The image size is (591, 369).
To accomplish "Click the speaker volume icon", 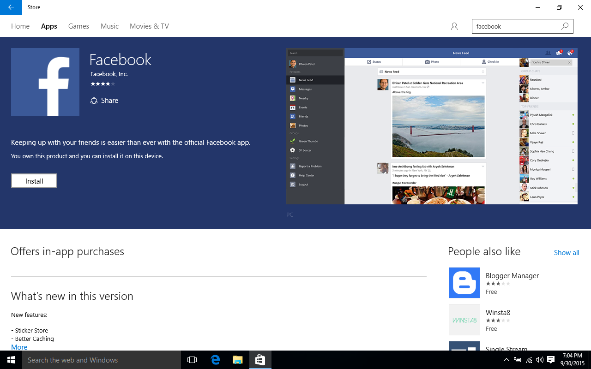I will pyautogui.click(x=540, y=360).
